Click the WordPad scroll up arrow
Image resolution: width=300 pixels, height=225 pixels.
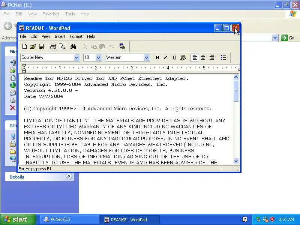236,77
